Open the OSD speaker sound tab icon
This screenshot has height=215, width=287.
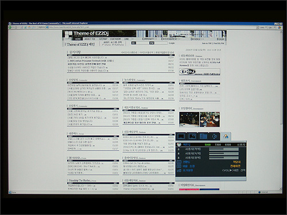point(215,136)
